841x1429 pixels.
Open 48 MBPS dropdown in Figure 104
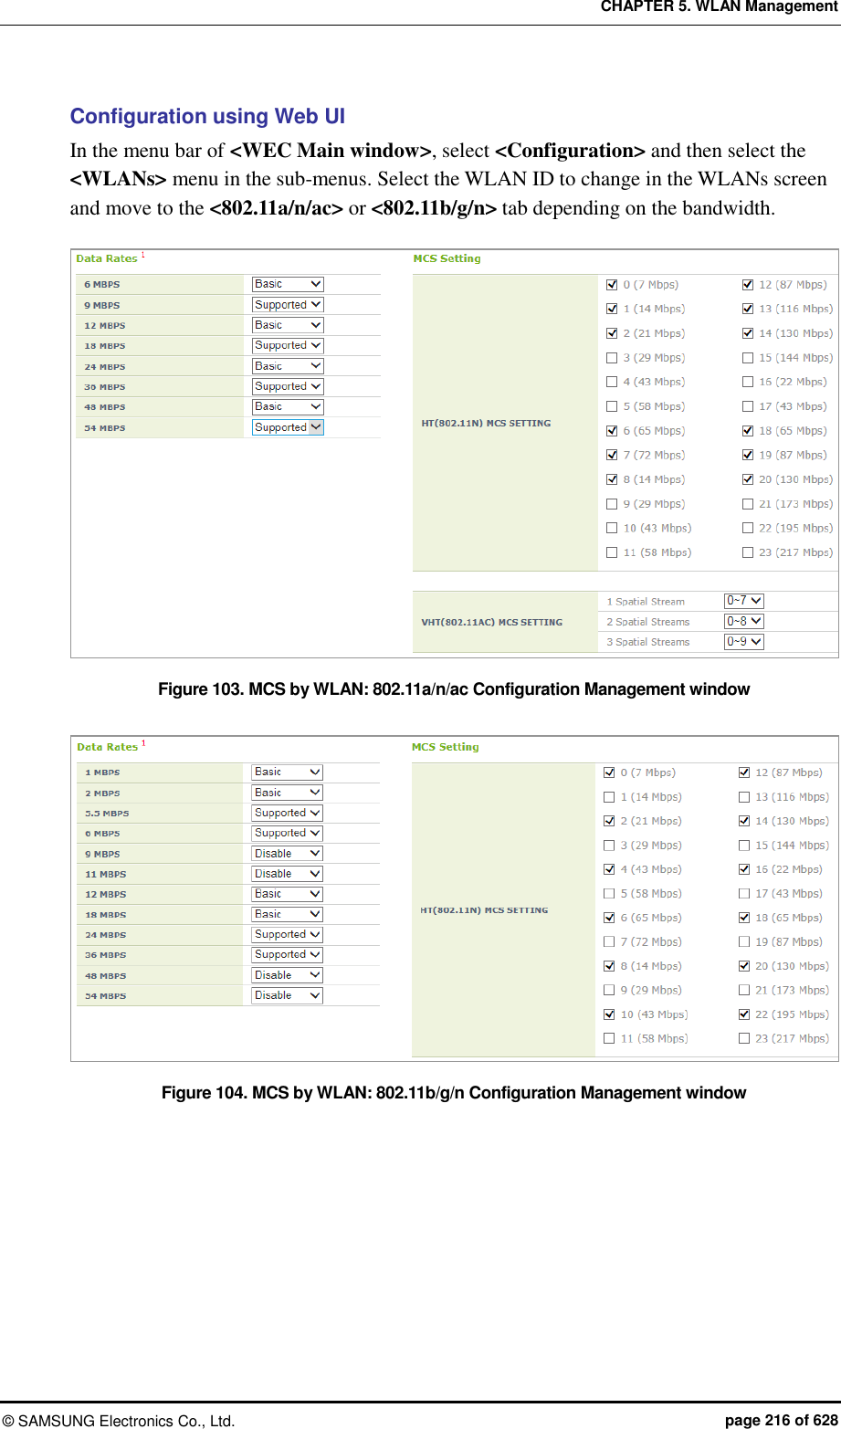(x=287, y=975)
